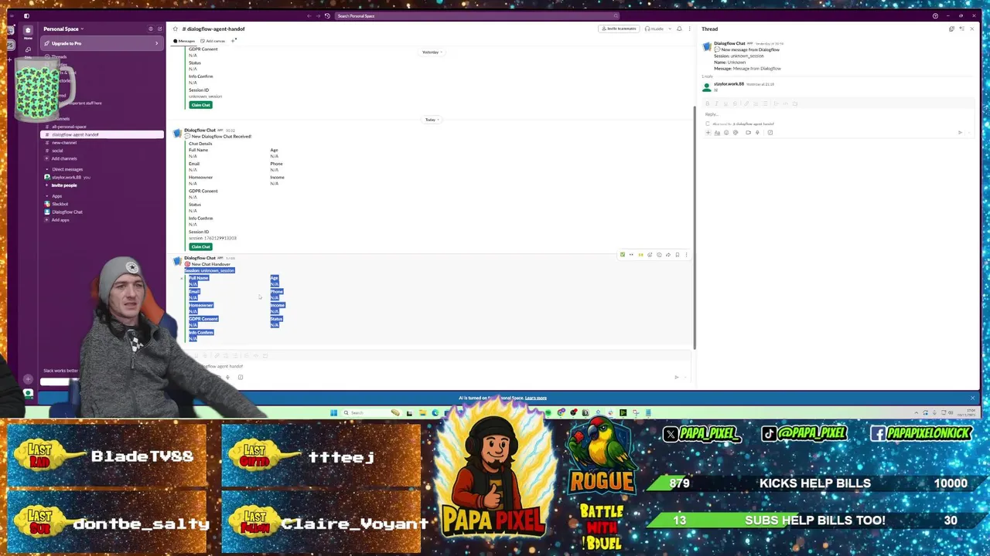The height and width of the screenshot is (556, 990).
Task: Close the Thread panel
Action: click(x=972, y=29)
